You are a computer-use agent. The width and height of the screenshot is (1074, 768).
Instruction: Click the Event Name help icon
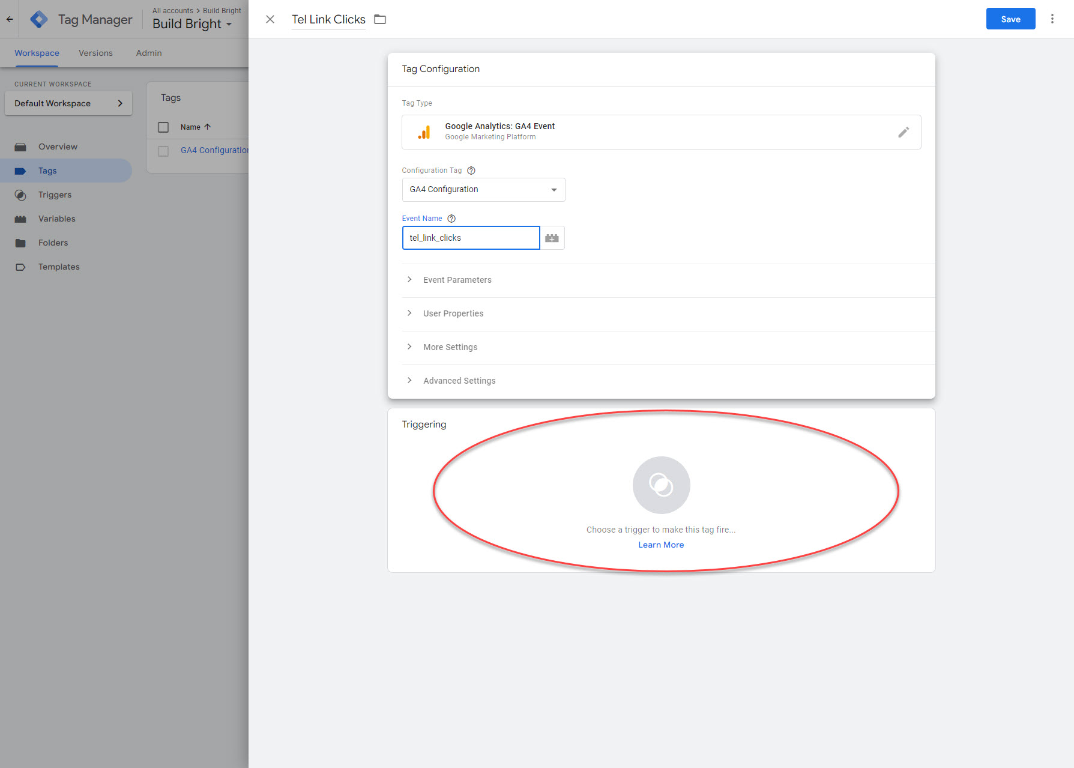(451, 219)
